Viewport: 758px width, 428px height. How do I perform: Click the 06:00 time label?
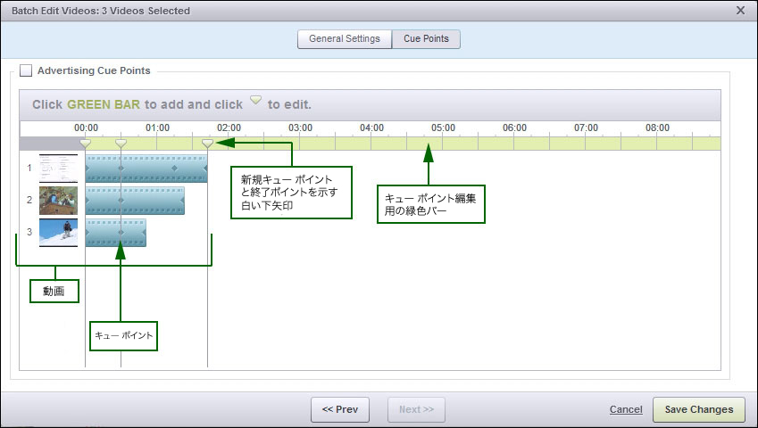tap(514, 128)
